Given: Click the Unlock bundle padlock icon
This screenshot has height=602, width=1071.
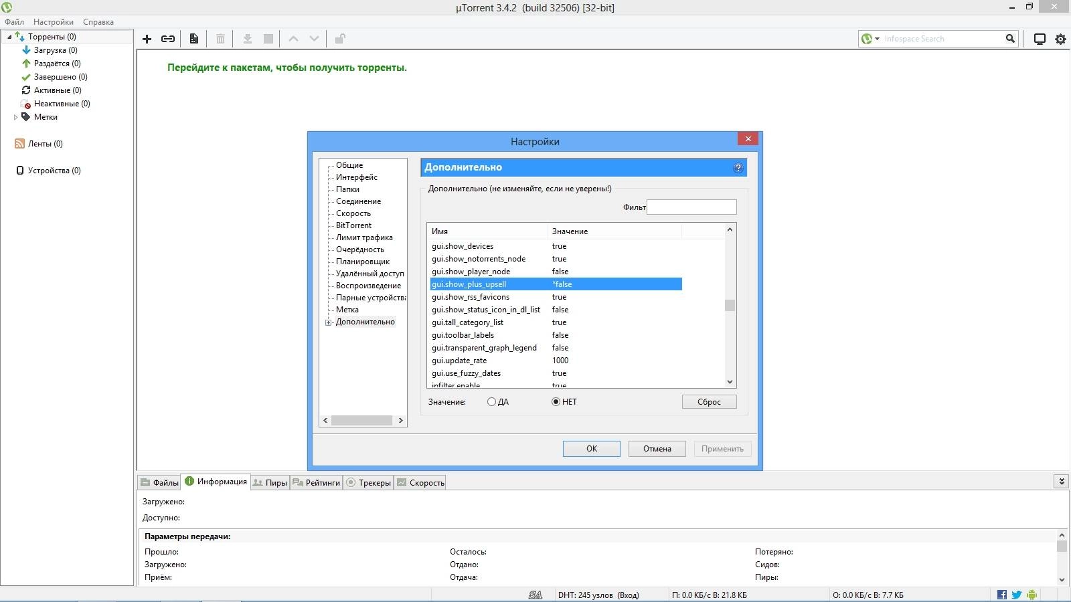Looking at the screenshot, I should 340,39.
